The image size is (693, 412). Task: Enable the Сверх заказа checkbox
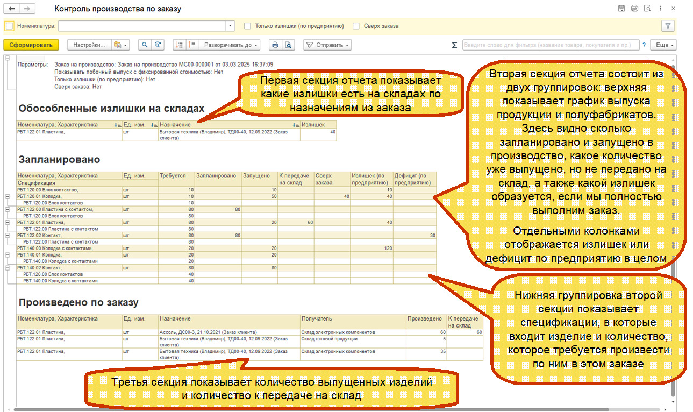(x=356, y=26)
